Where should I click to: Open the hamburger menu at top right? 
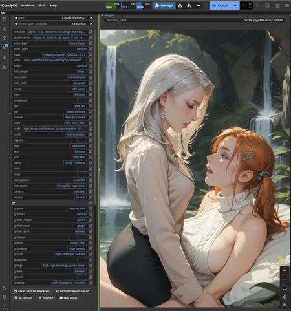287,6
